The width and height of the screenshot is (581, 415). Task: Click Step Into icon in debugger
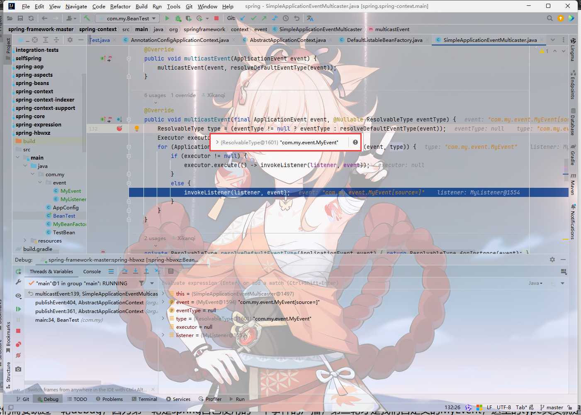tap(136, 271)
